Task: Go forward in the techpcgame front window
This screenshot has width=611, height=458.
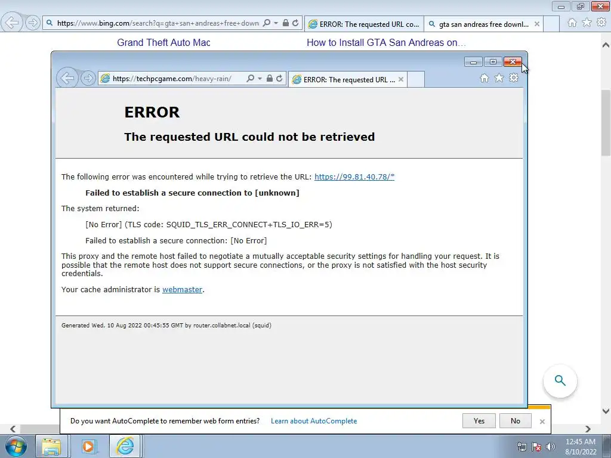Action: (x=88, y=78)
